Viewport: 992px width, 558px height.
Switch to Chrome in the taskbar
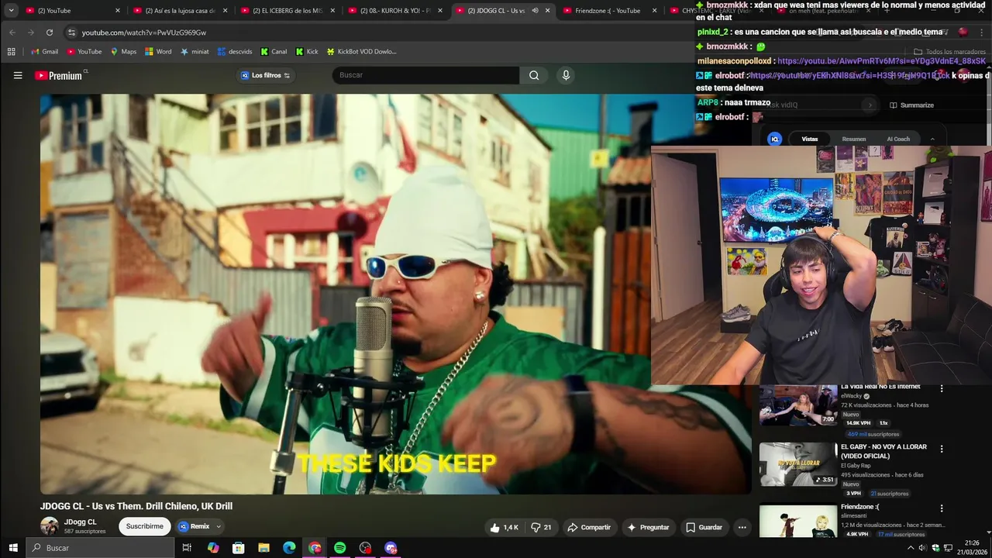(315, 548)
